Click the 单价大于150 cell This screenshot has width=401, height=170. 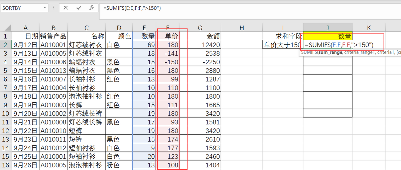(x=283, y=45)
